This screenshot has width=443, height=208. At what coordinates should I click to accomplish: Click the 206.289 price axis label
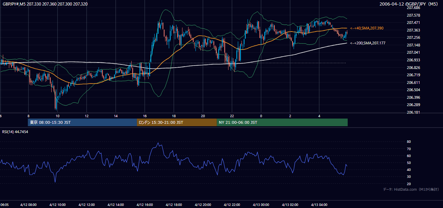tap(413, 105)
